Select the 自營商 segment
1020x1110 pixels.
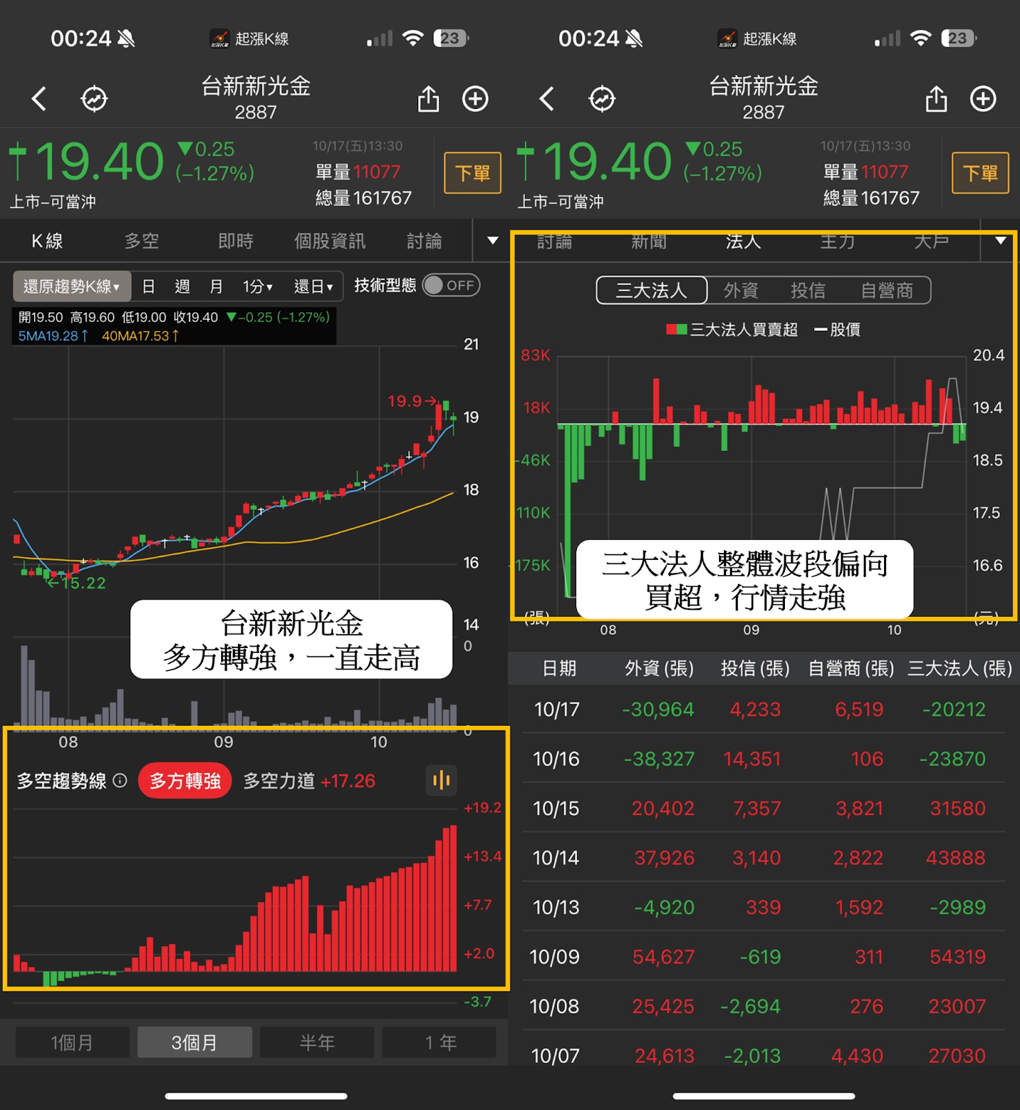tap(887, 290)
